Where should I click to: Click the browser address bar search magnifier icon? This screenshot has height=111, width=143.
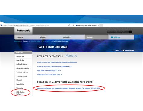[x=69, y=25]
